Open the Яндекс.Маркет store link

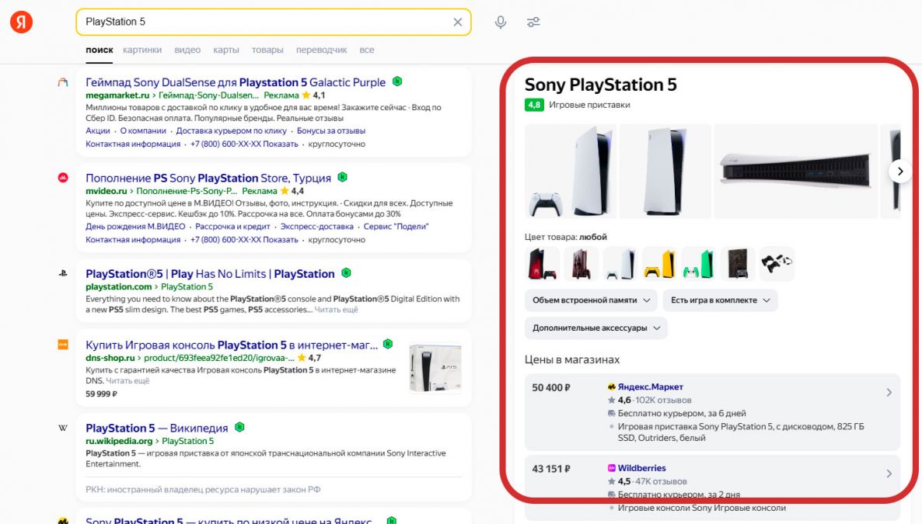point(651,387)
